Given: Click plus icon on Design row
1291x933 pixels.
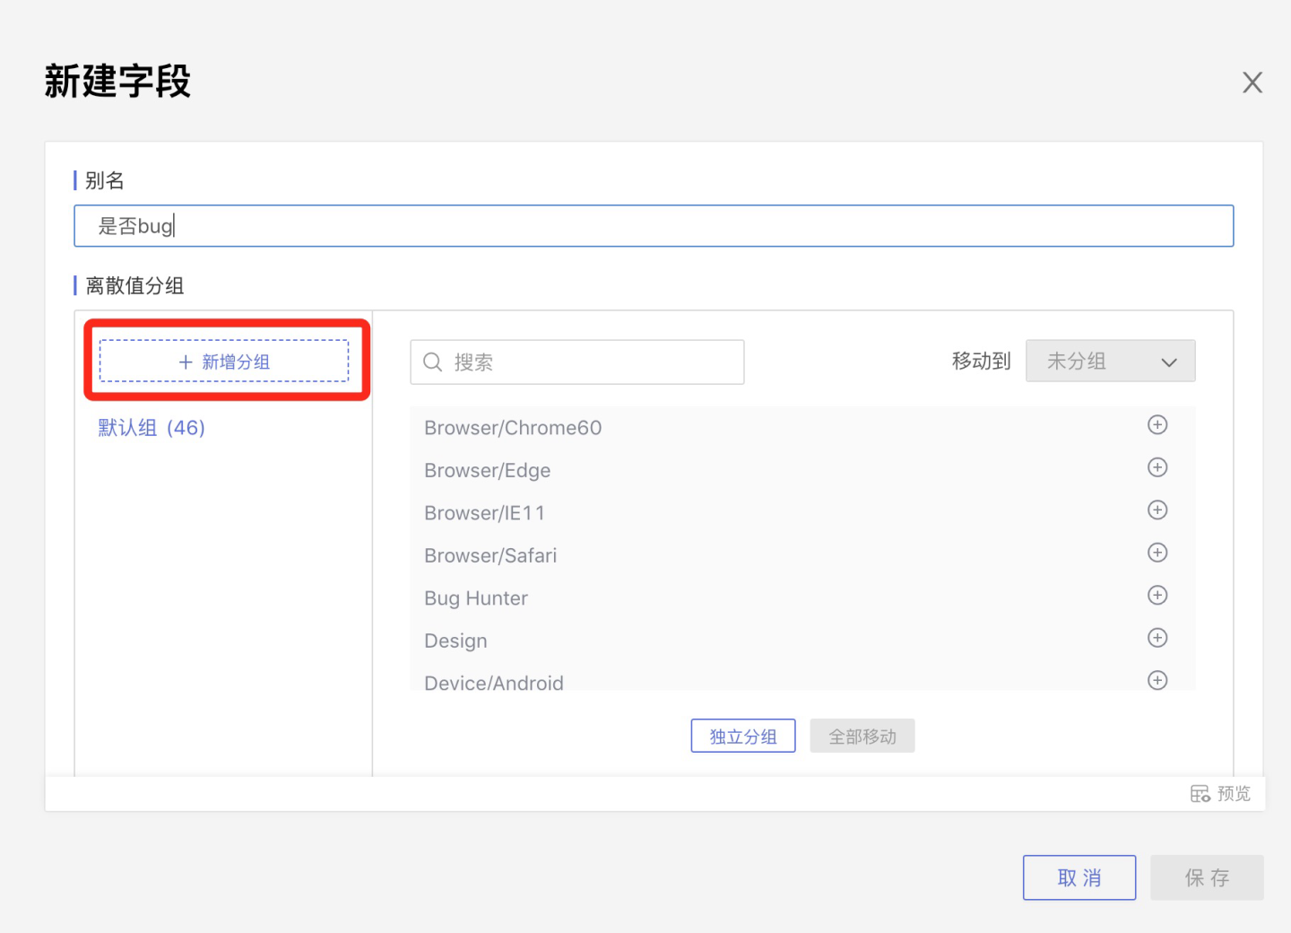Looking at the screenshot, I should (x=1157, y=638).
